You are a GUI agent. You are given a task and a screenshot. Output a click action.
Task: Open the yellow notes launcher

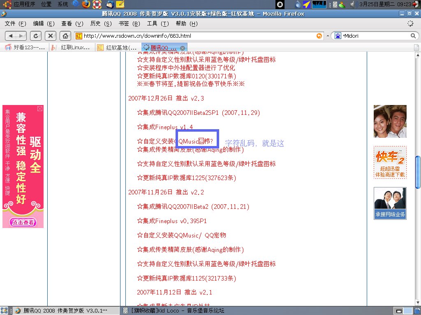point(120,4)
